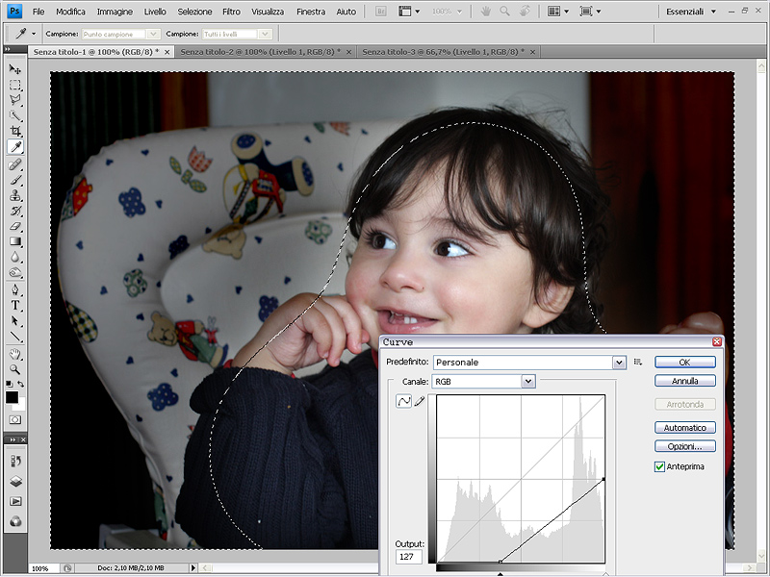Click the Output value field

(409, 557)
